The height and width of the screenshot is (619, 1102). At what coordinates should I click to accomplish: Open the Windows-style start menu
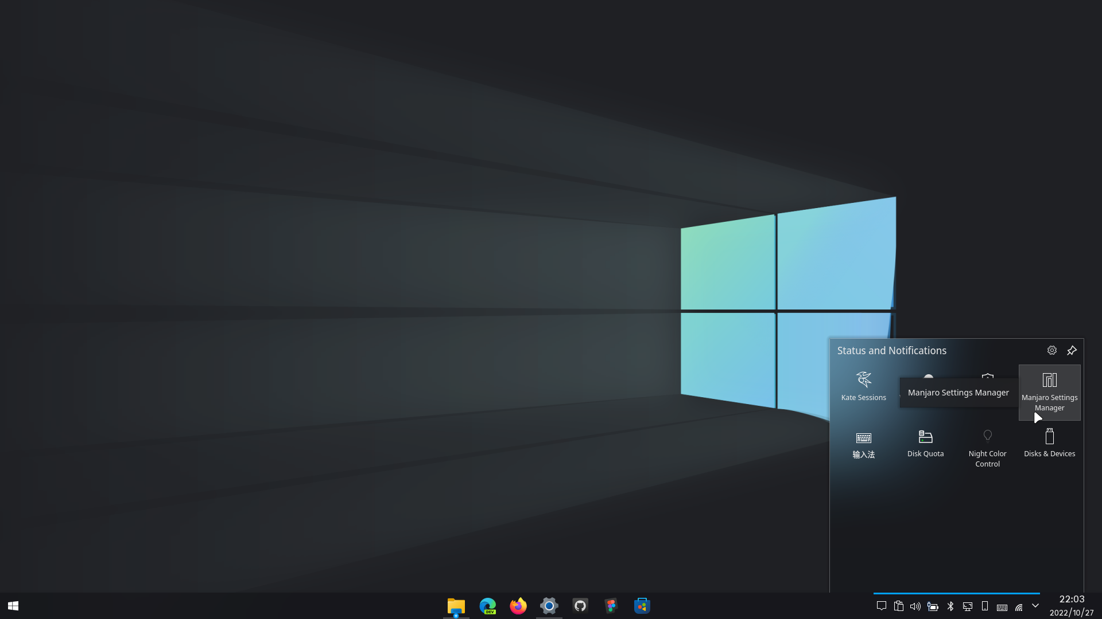(x=13, y=606)
